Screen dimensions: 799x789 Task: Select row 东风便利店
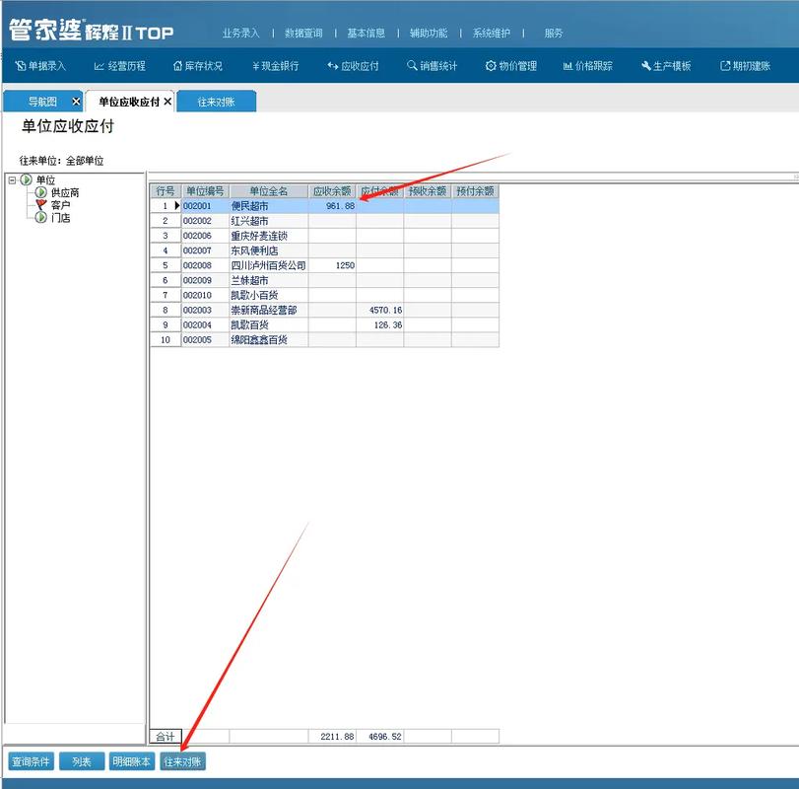(x=324, y=251)
